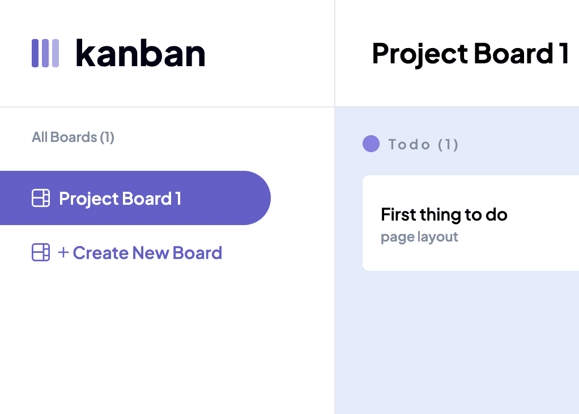The width and height of the screenshot is (579, 414).
Task: Click the + Create New Board link
Action: click(x=140, y=253)
